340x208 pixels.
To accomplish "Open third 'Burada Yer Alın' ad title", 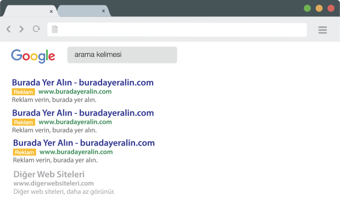I will tap(83, 143).
